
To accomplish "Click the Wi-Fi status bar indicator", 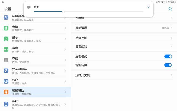I will click(x=159, y=2).
